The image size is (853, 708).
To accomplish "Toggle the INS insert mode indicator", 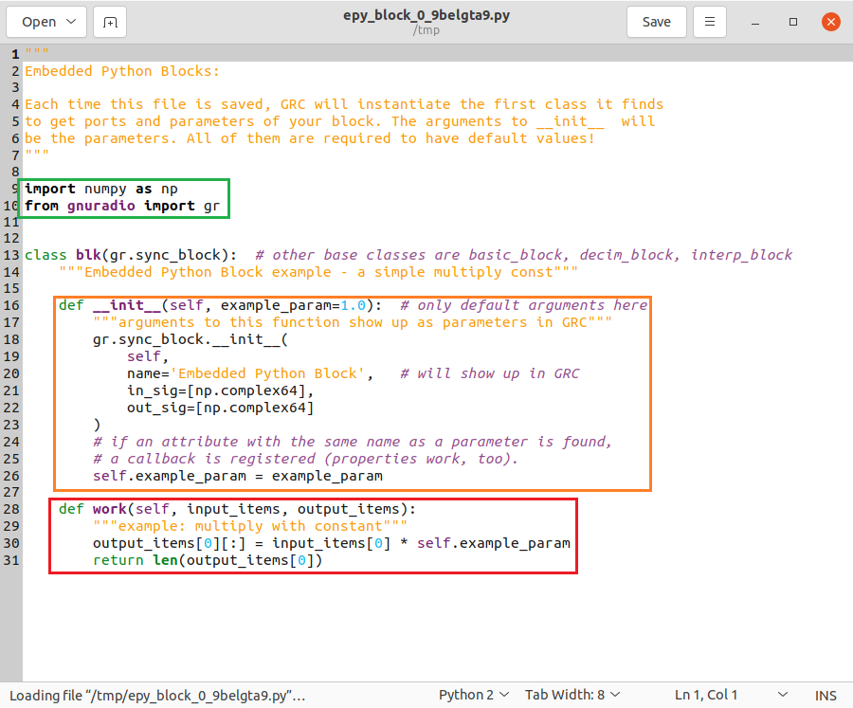I will [x=826, y=695].
